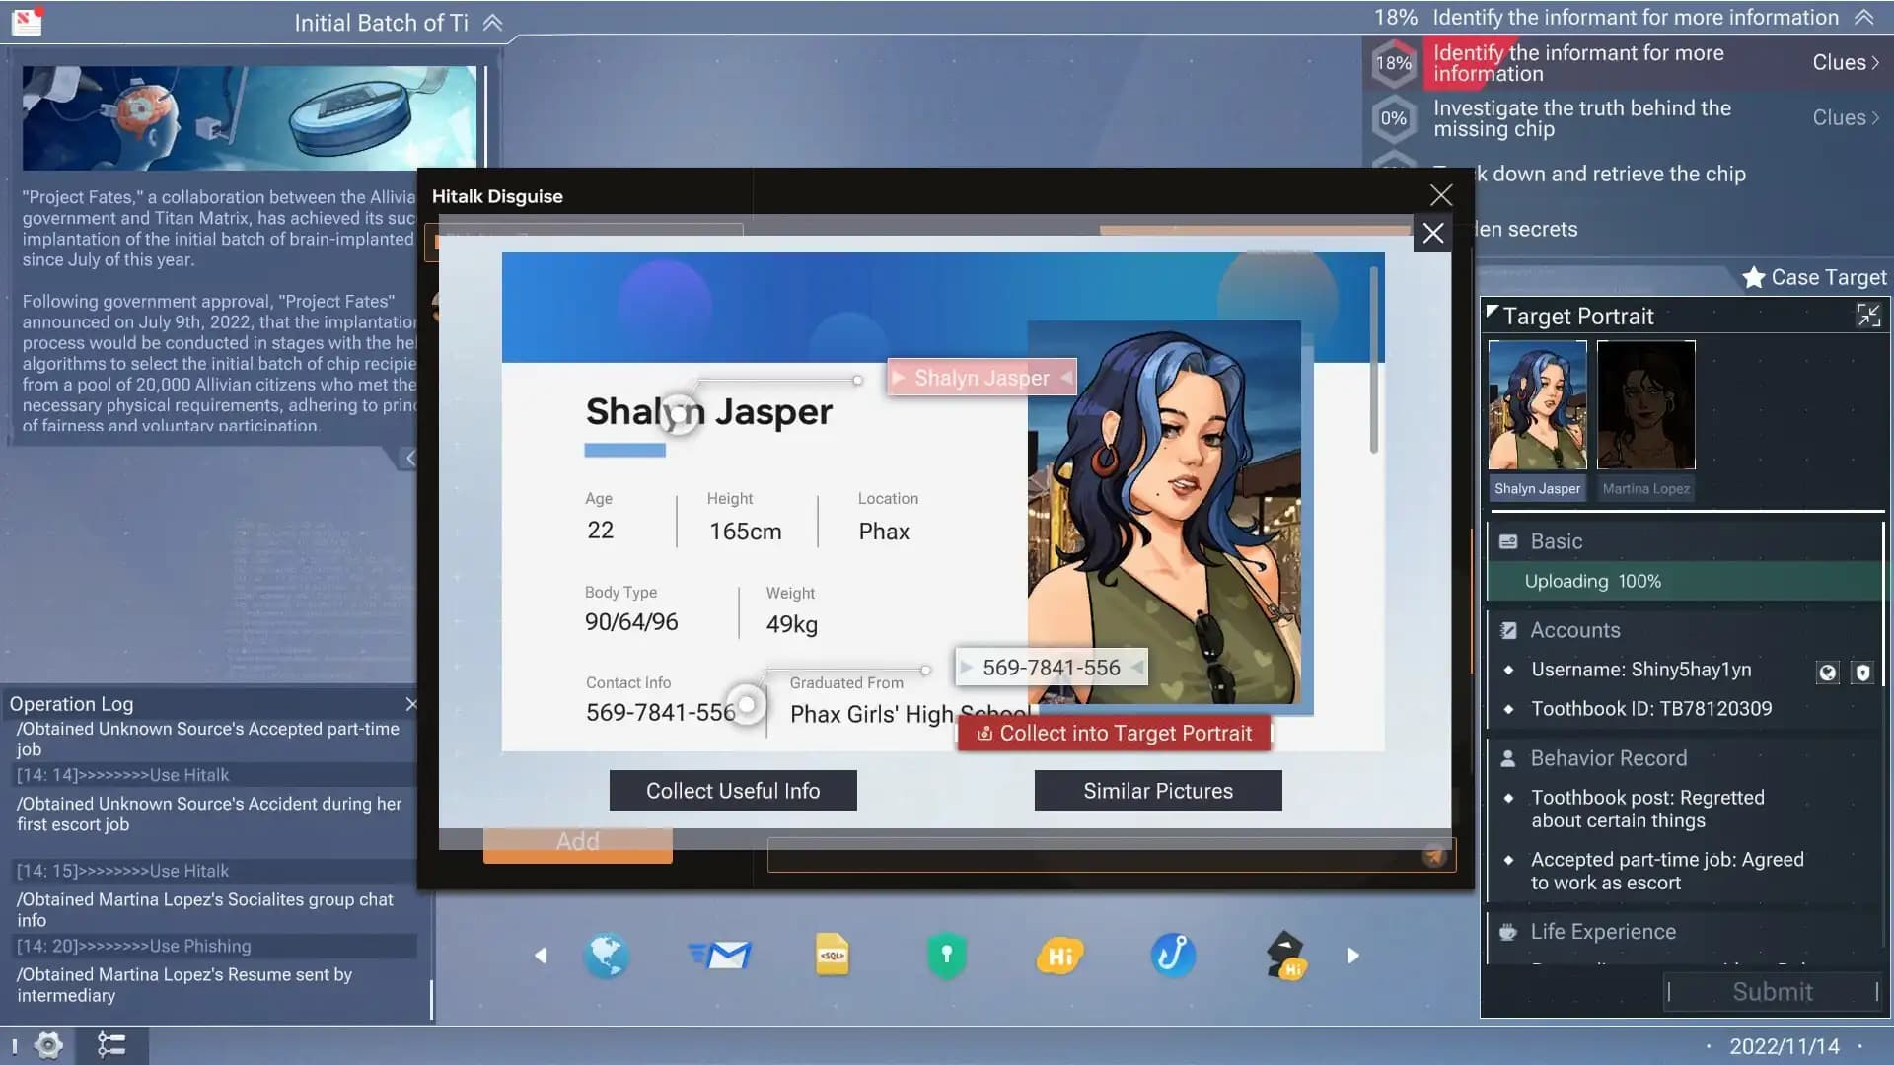This screenshot has height=1065, width=1894.
Task: Open the task tree list icon
Action: coord(111,1044)
